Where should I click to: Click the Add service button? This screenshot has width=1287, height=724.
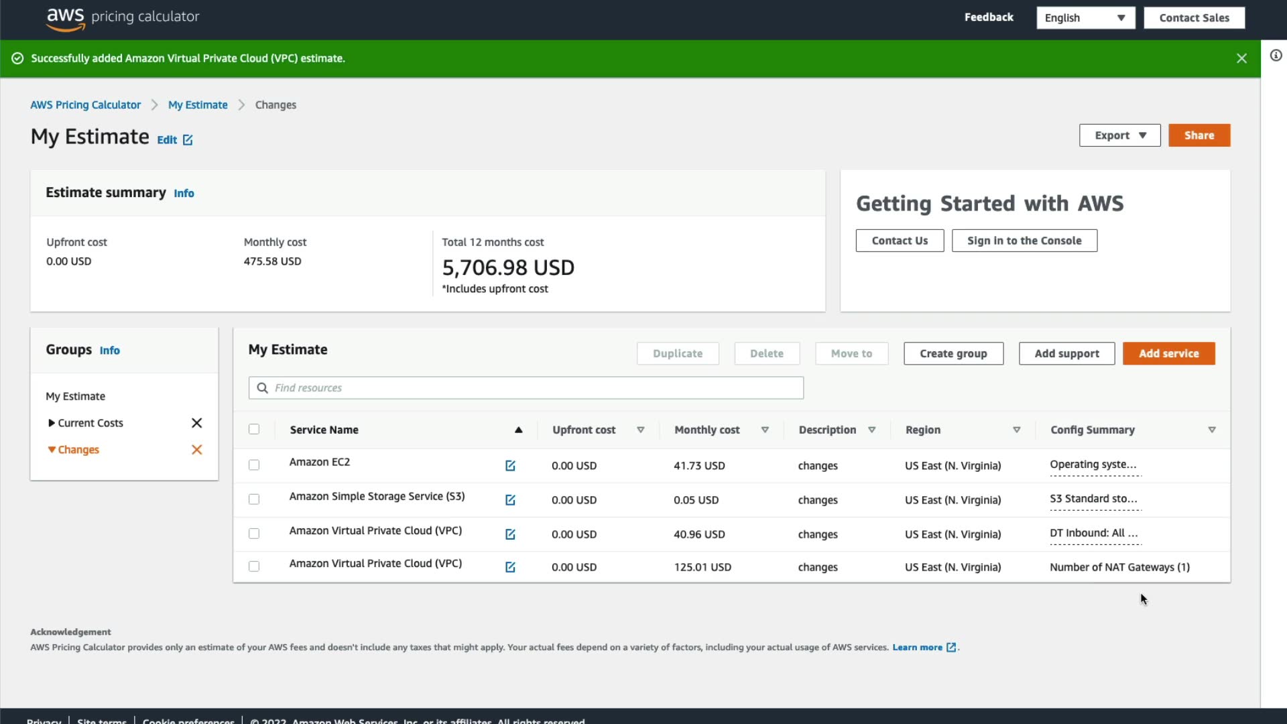pos(1168,353)
